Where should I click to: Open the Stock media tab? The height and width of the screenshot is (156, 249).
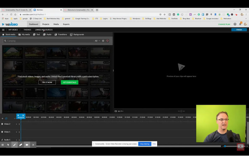pos(9,34)
